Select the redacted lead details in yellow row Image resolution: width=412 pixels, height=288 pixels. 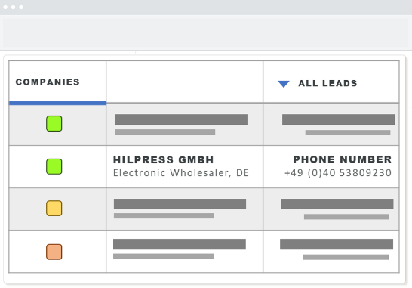[337, 204]
